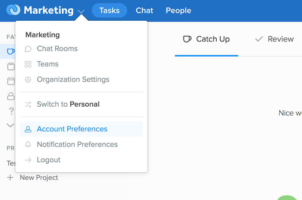Click the plus icon beside New Project
The width and height of the screenshot is (302, 200).
(x=10, y=178)
